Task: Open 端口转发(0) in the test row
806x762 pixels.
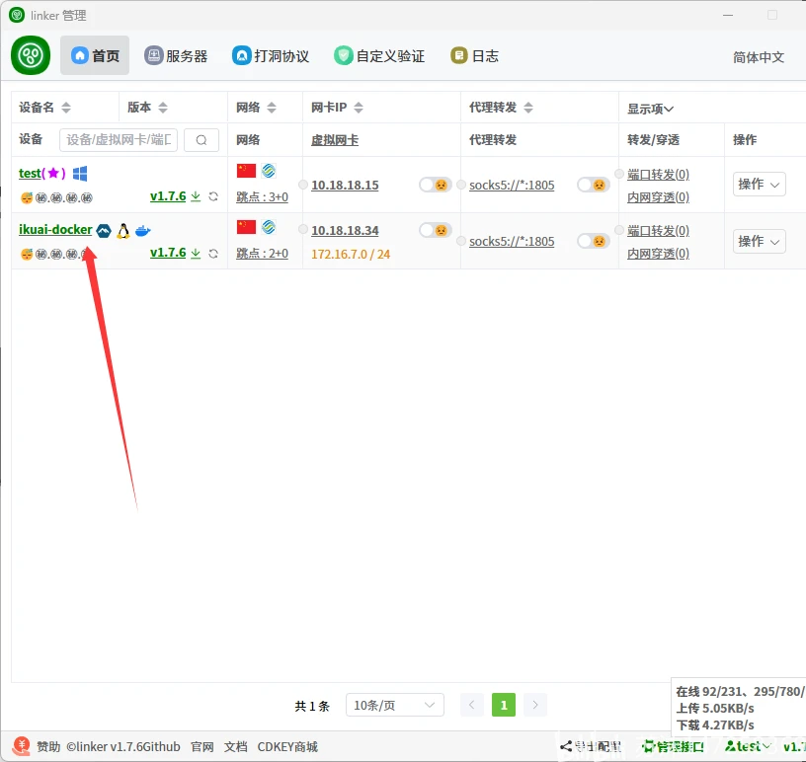Action: tap(658, 174)
